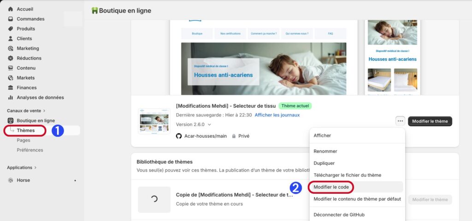The width and height of the screenshot is (472, 221).
Task: Open the Version 2.6.0 dropdown
Action: [x=194, y=124]
